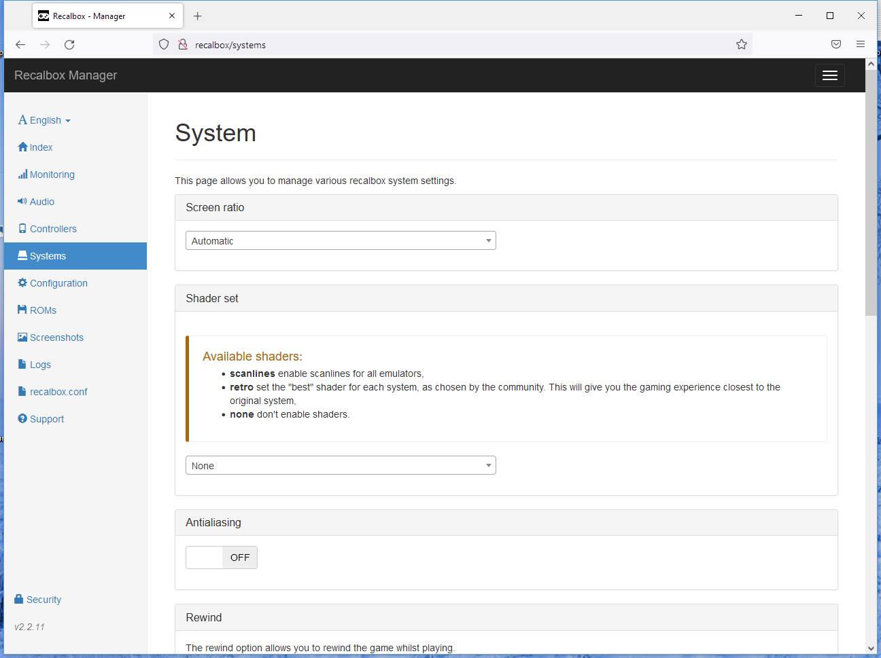This screenshot has height=658, width=881.
Task: Click the tracking protection shield icon
Action: (164, 45)
